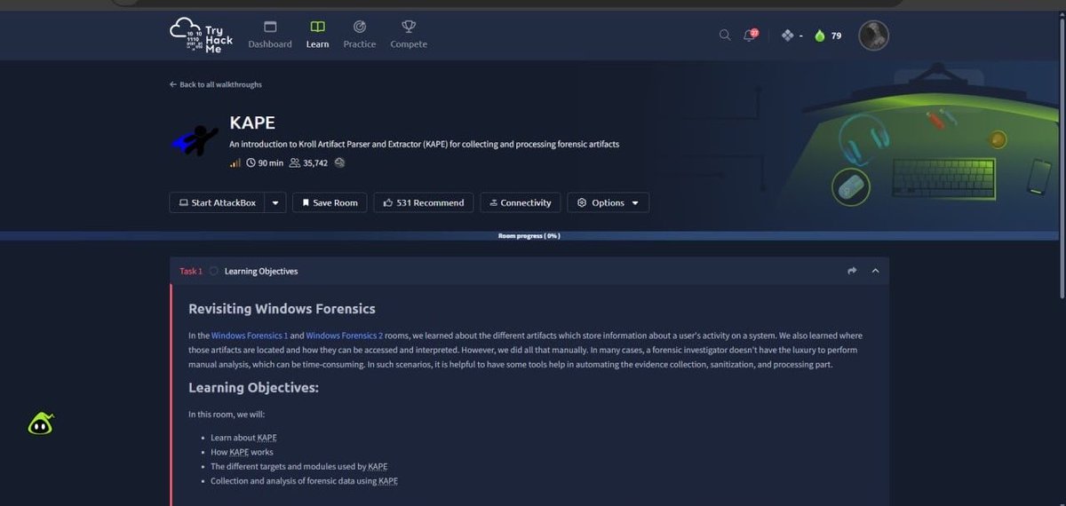Open the Windows Forensics 1 link
Screen dimensions: 1066x506
(250, 336)
